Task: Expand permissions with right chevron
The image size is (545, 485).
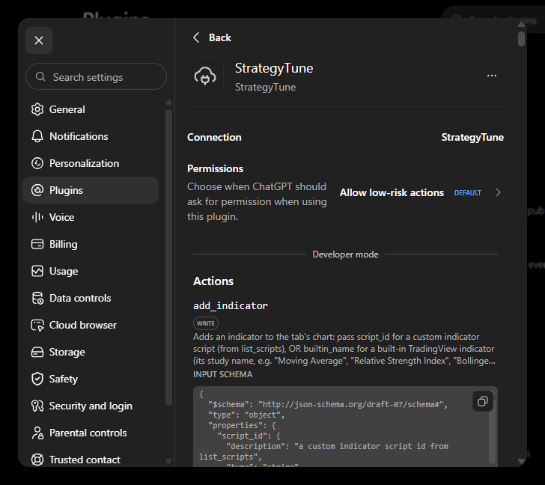Action: click(498, 193)
